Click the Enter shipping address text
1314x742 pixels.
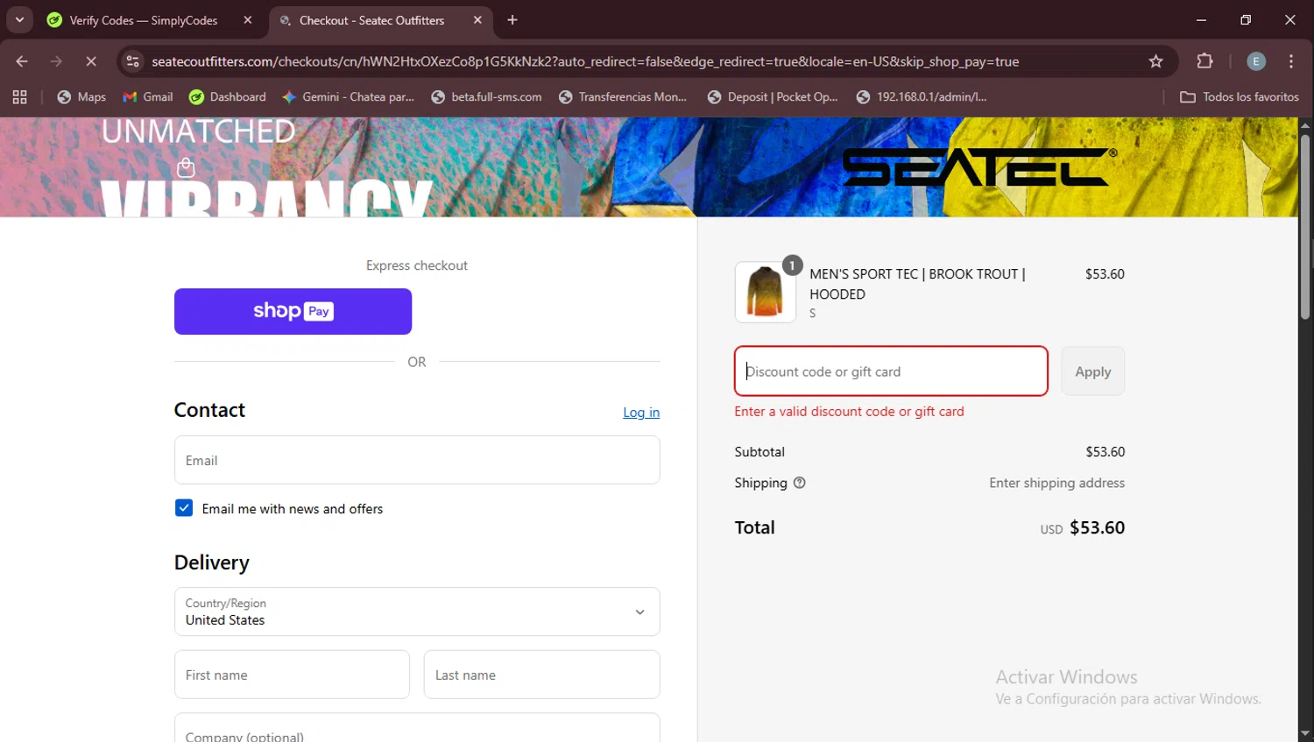(1057, 483)
